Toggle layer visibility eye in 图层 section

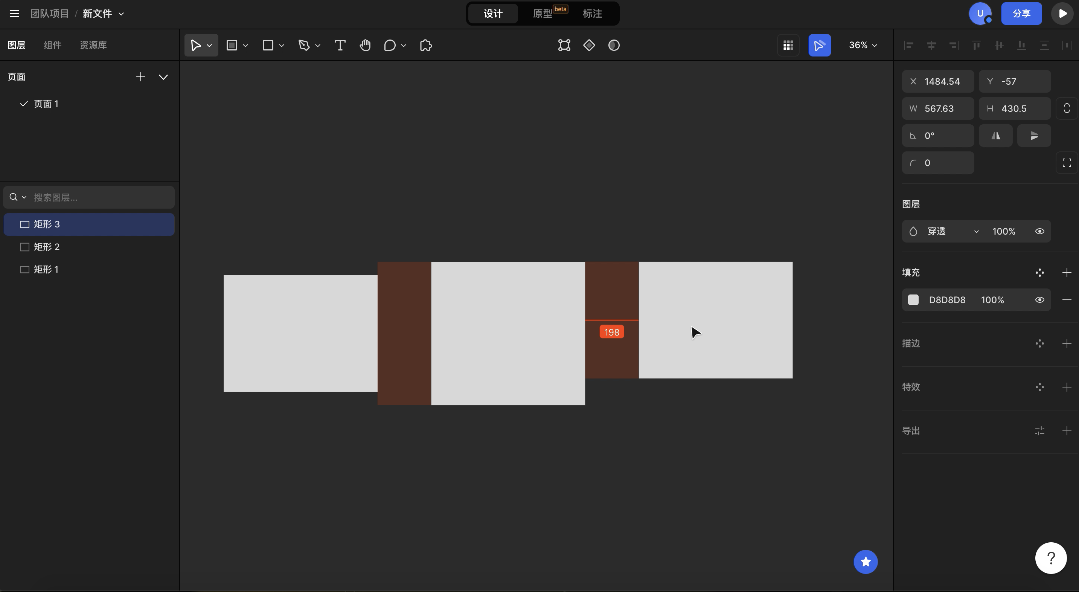[x=1039, y=231]
